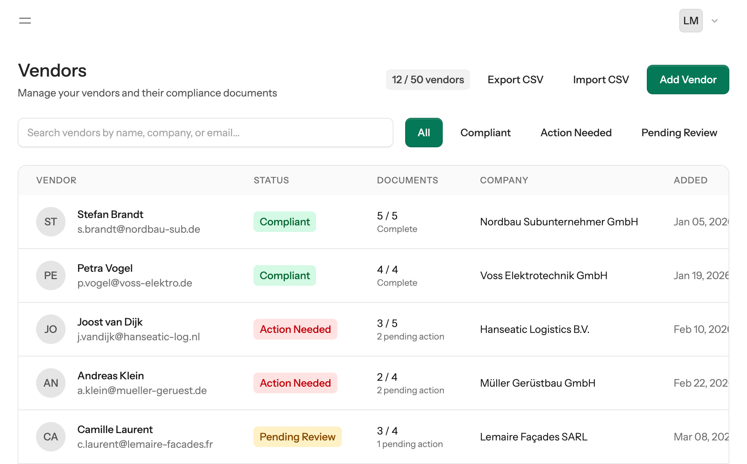
Task: Click email s.brandt@nordbau-sub.de
Action: 138,229
